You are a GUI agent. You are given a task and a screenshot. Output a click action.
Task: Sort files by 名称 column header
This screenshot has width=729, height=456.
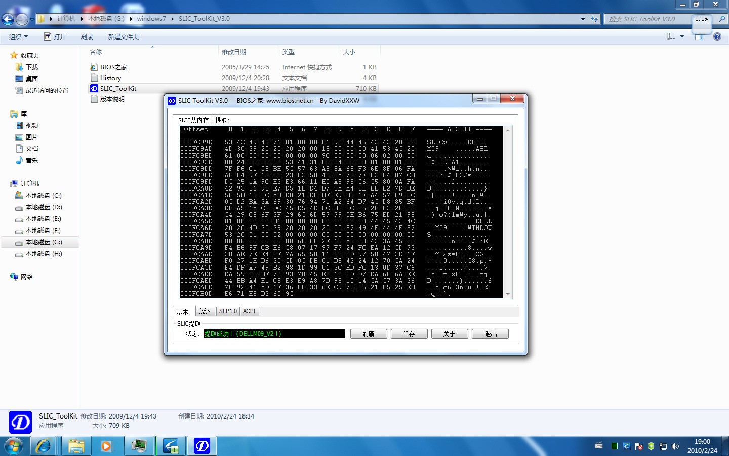tap(96, 52)
